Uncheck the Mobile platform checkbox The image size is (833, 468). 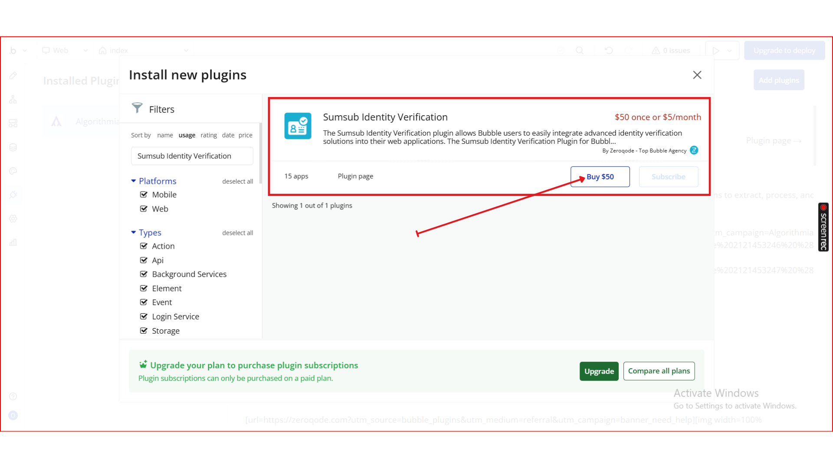(144, 195)
